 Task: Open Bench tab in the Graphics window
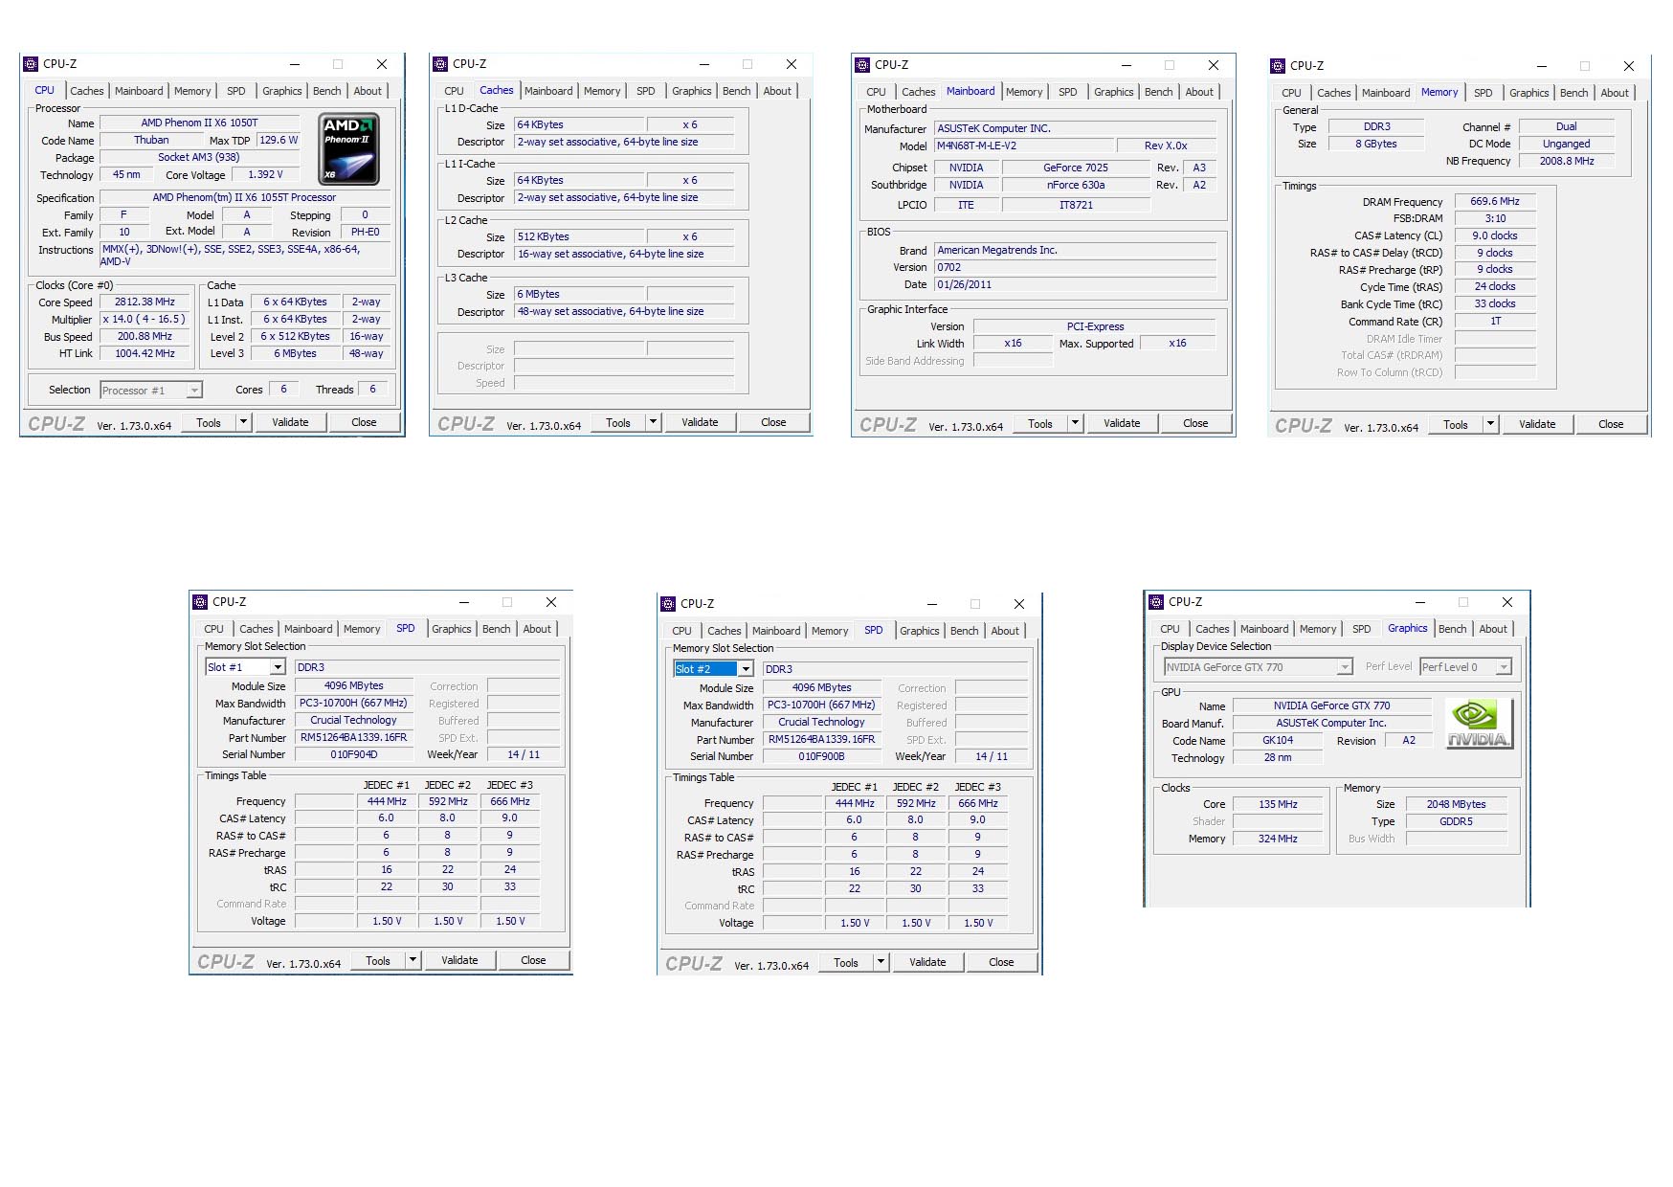[1452, 629]
